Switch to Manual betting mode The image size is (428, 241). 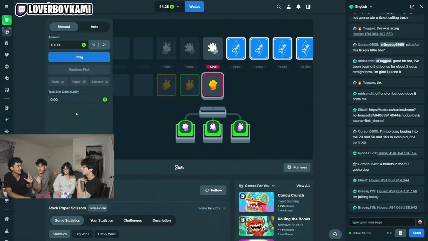pos(64,27)
